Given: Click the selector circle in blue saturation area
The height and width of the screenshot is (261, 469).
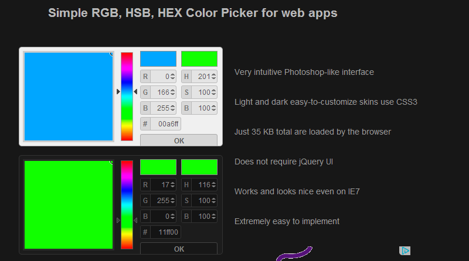Looking at the screenshot, I should (x=111, y=53).
